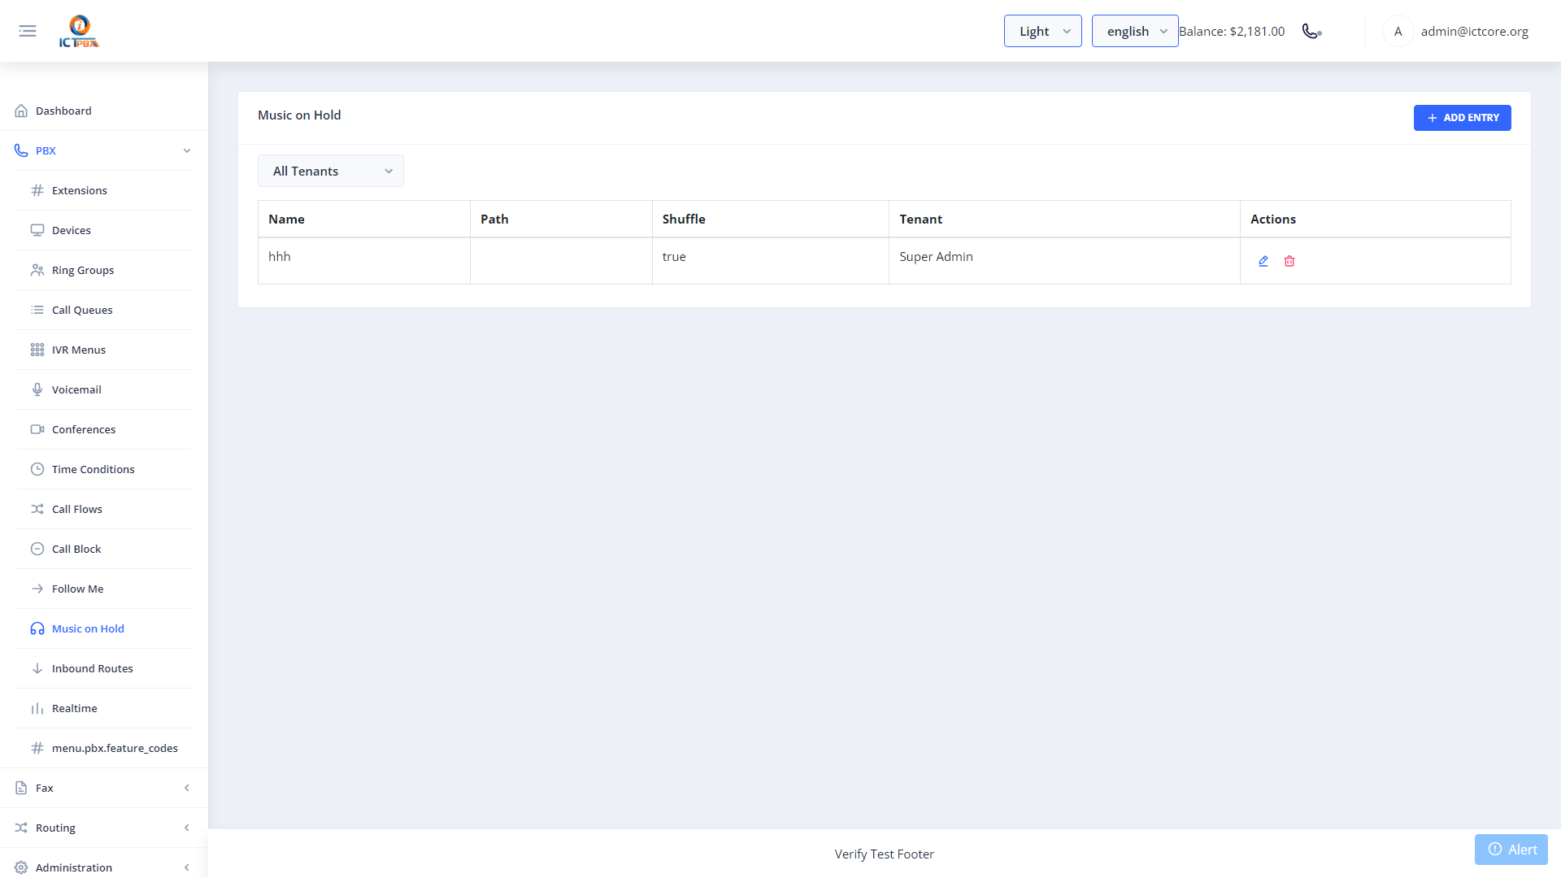Screen dimensions: 1561x878
Task: Click the Ring Groups people icon
Action: [37, 270]
